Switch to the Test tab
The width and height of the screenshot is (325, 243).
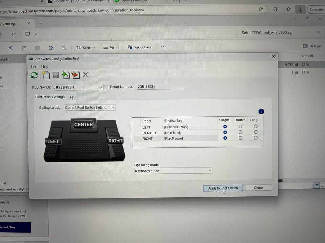tap(71, 97)
